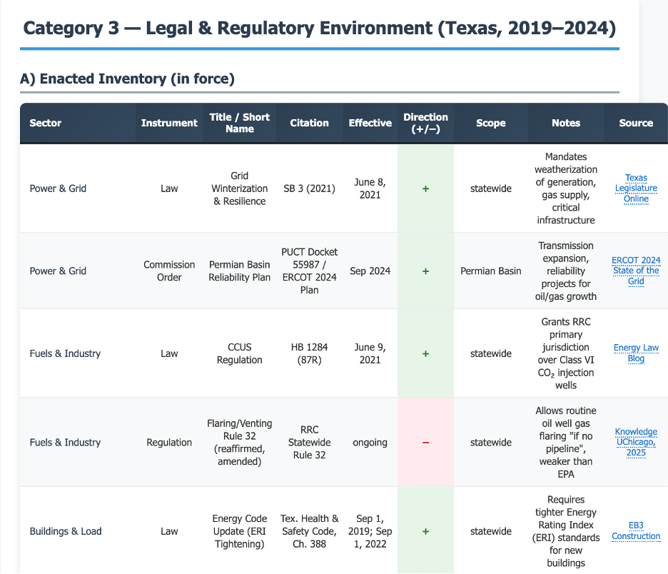Viewport: 668px width, 574px height.
Task: Click the Title / Short Name column header
Action: pyautogui.click(x=239, y=123)
